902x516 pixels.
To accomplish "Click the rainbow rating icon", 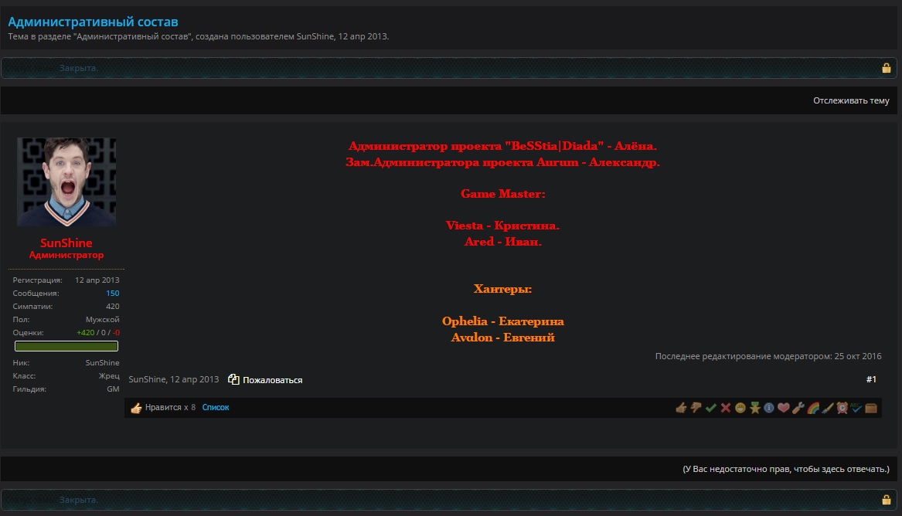I will click(x=813, y=408).
